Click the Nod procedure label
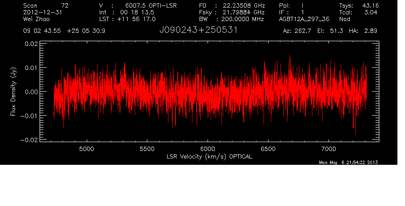 [x=344, y=19]
